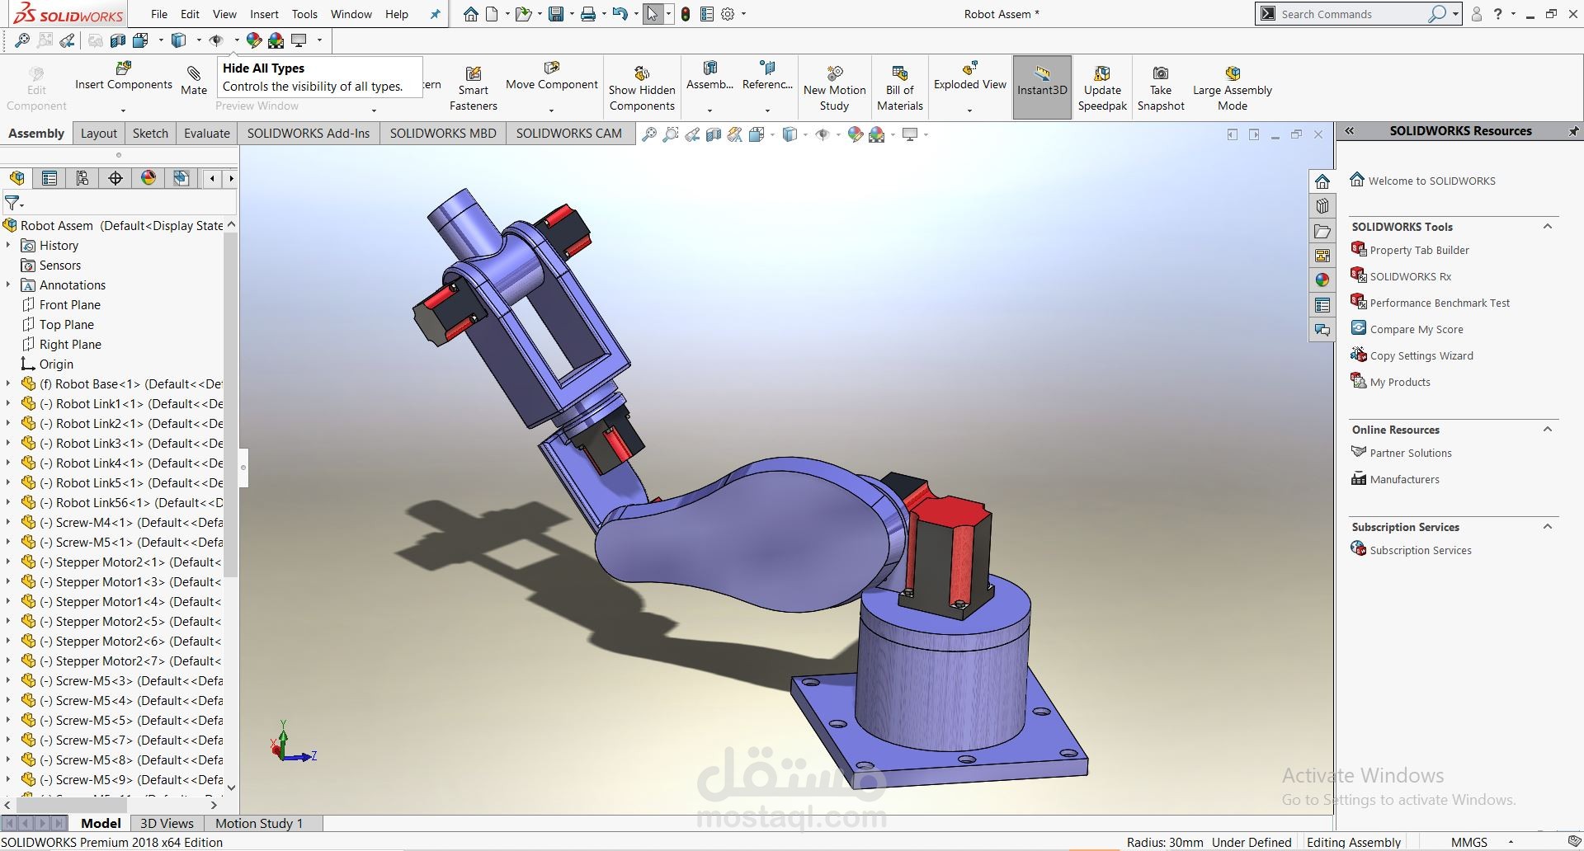Expand Robot Base<1> tree node

(x=8, y=383)
